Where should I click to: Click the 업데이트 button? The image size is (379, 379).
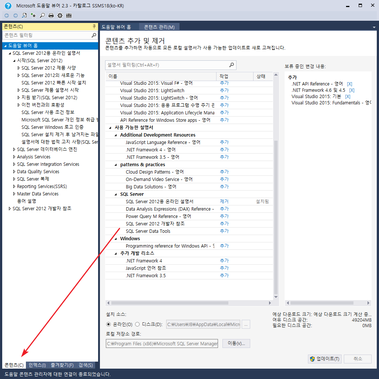325,359
